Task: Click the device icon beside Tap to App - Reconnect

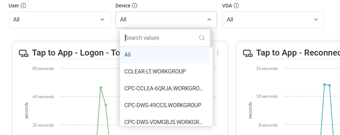Action: (247, 53)
